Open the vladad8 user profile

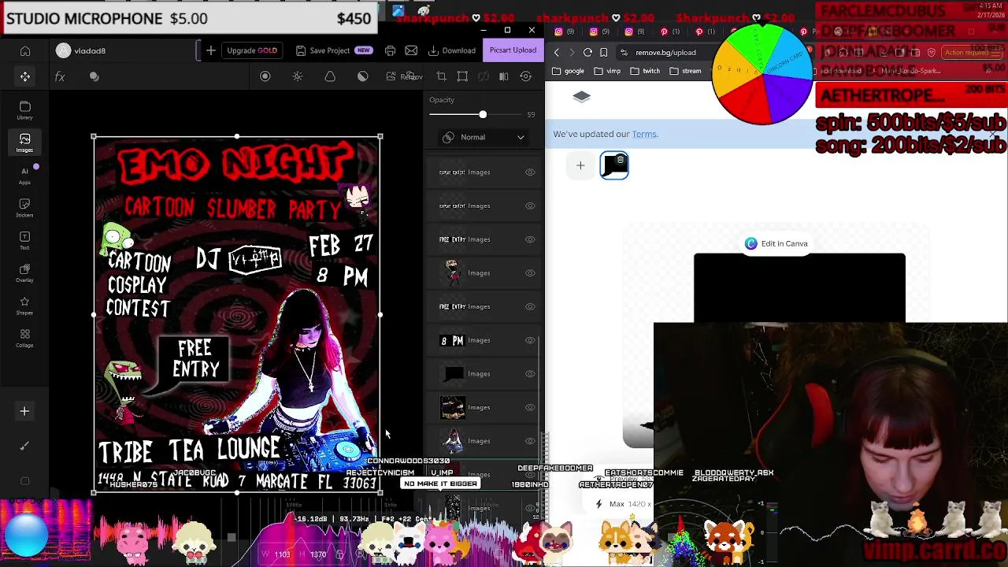(x=81, y=50)
